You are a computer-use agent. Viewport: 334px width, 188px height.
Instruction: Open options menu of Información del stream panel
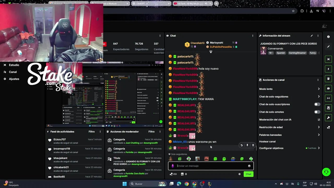pos(318,36)
